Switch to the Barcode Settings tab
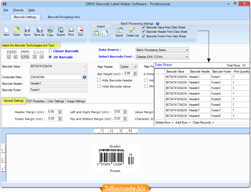 (25, 17)
